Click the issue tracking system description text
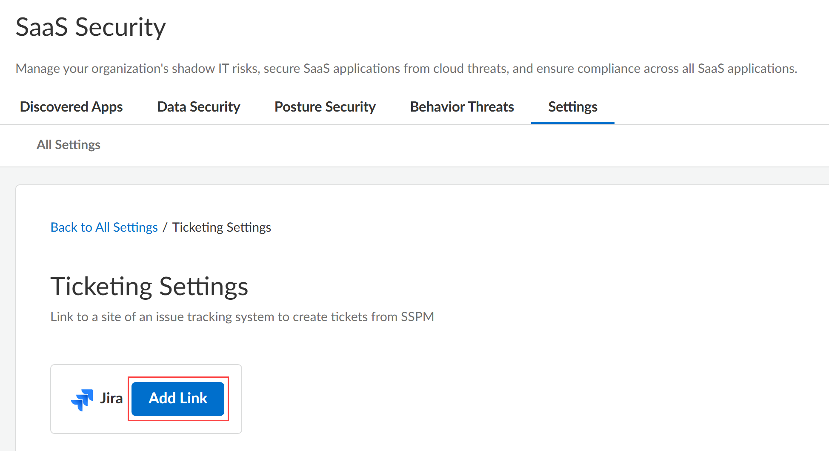This screenshot has width=829, height=451. (x=242, y=317)
